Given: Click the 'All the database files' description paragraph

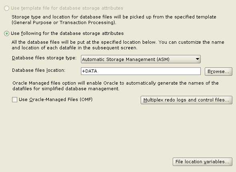Looking at the screenshot, I should (x=118, y=45).
